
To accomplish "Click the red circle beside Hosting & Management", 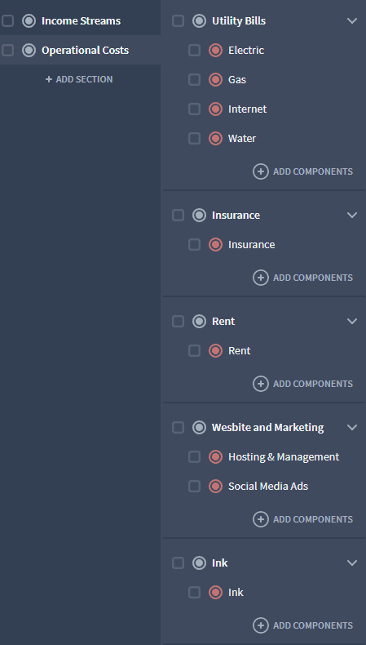I will coord(216,456).
